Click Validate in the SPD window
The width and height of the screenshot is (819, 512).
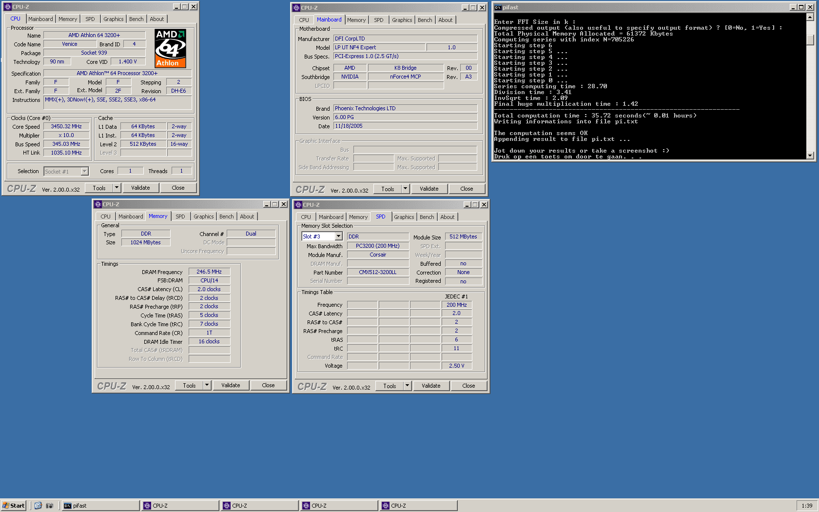431,386
